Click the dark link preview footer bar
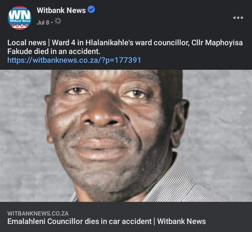Image resolution: width=252 pixels, height=232 pixels. coord(126,217)
